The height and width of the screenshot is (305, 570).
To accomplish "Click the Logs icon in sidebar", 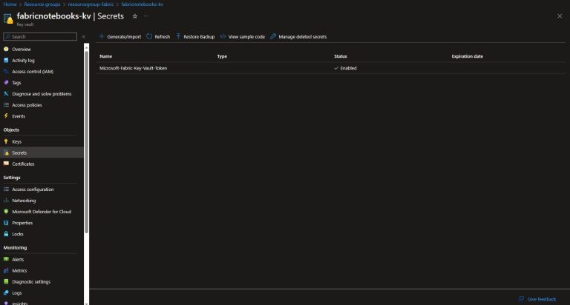I will [6, 292].
